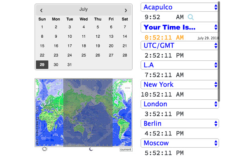Select July 12 in the calendar
This screenshot has width=252, height=157.
(98, 37)
